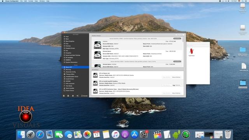Click Open Partition for EFI on APFS Container
This screenshot has width=249, height=140.
(167, 93)
